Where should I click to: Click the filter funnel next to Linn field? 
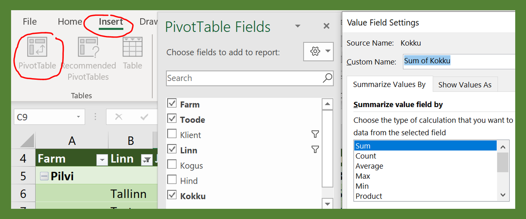pyautogui.click(x=315, y=150)
